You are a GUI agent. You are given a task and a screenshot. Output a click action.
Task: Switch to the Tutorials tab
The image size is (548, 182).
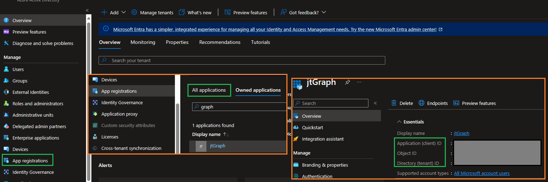(261, 42)
